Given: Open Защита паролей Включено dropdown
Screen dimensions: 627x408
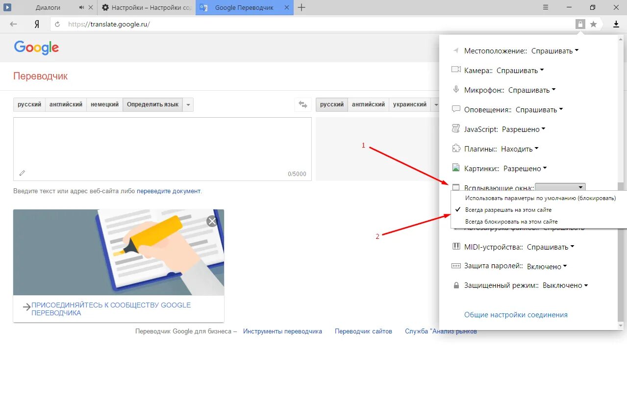Looking at the screenshot, I should 547,266.
